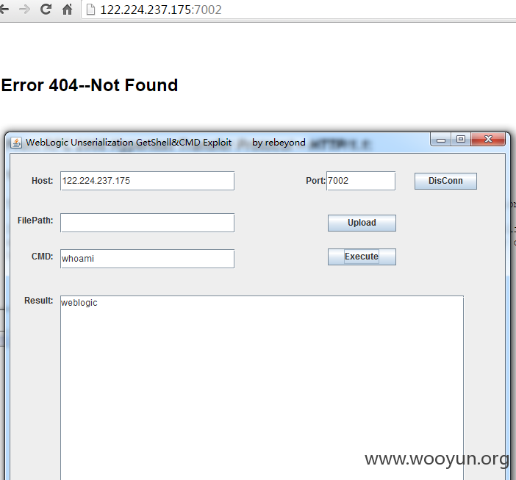Select the page icon in address bar
The image size is (516, 480).
[x=90, y=10]
